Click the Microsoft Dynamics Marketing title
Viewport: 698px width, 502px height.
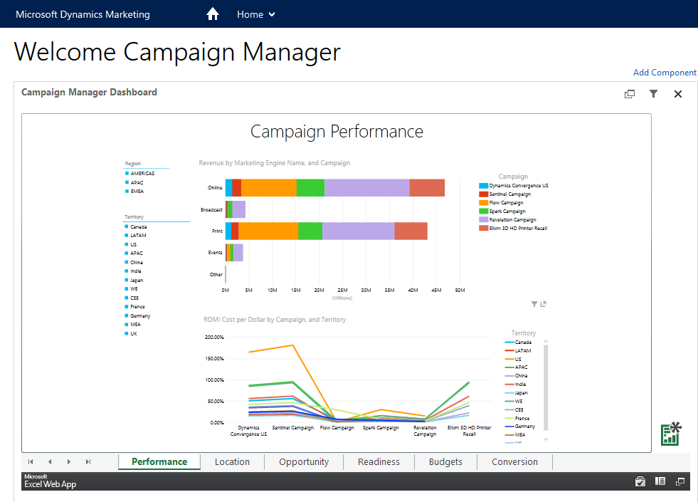point(83,14)
